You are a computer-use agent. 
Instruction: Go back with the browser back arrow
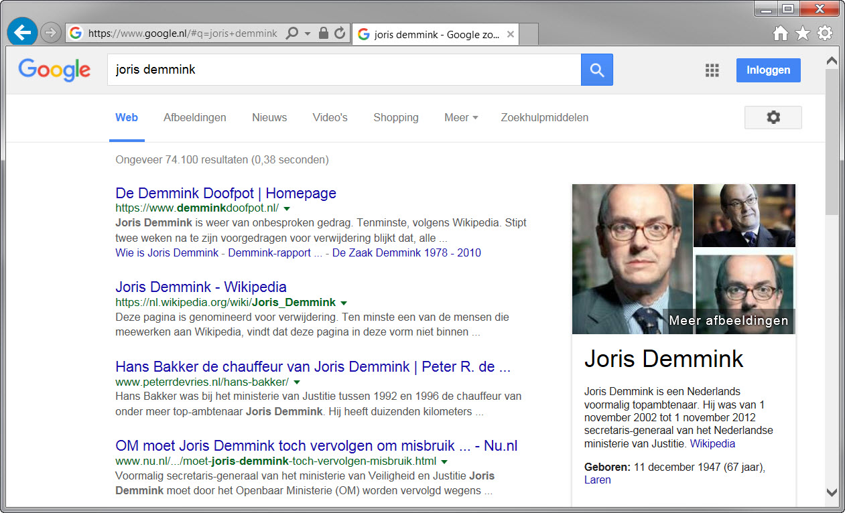23,31
